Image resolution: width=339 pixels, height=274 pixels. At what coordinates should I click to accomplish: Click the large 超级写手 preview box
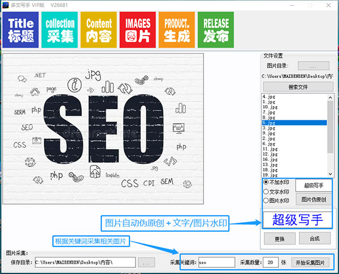tap(298, 220)
